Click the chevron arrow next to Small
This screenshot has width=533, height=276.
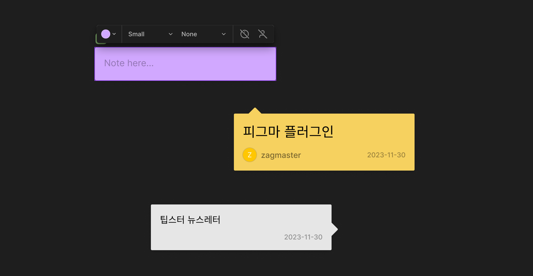click(x=171, y=34)
